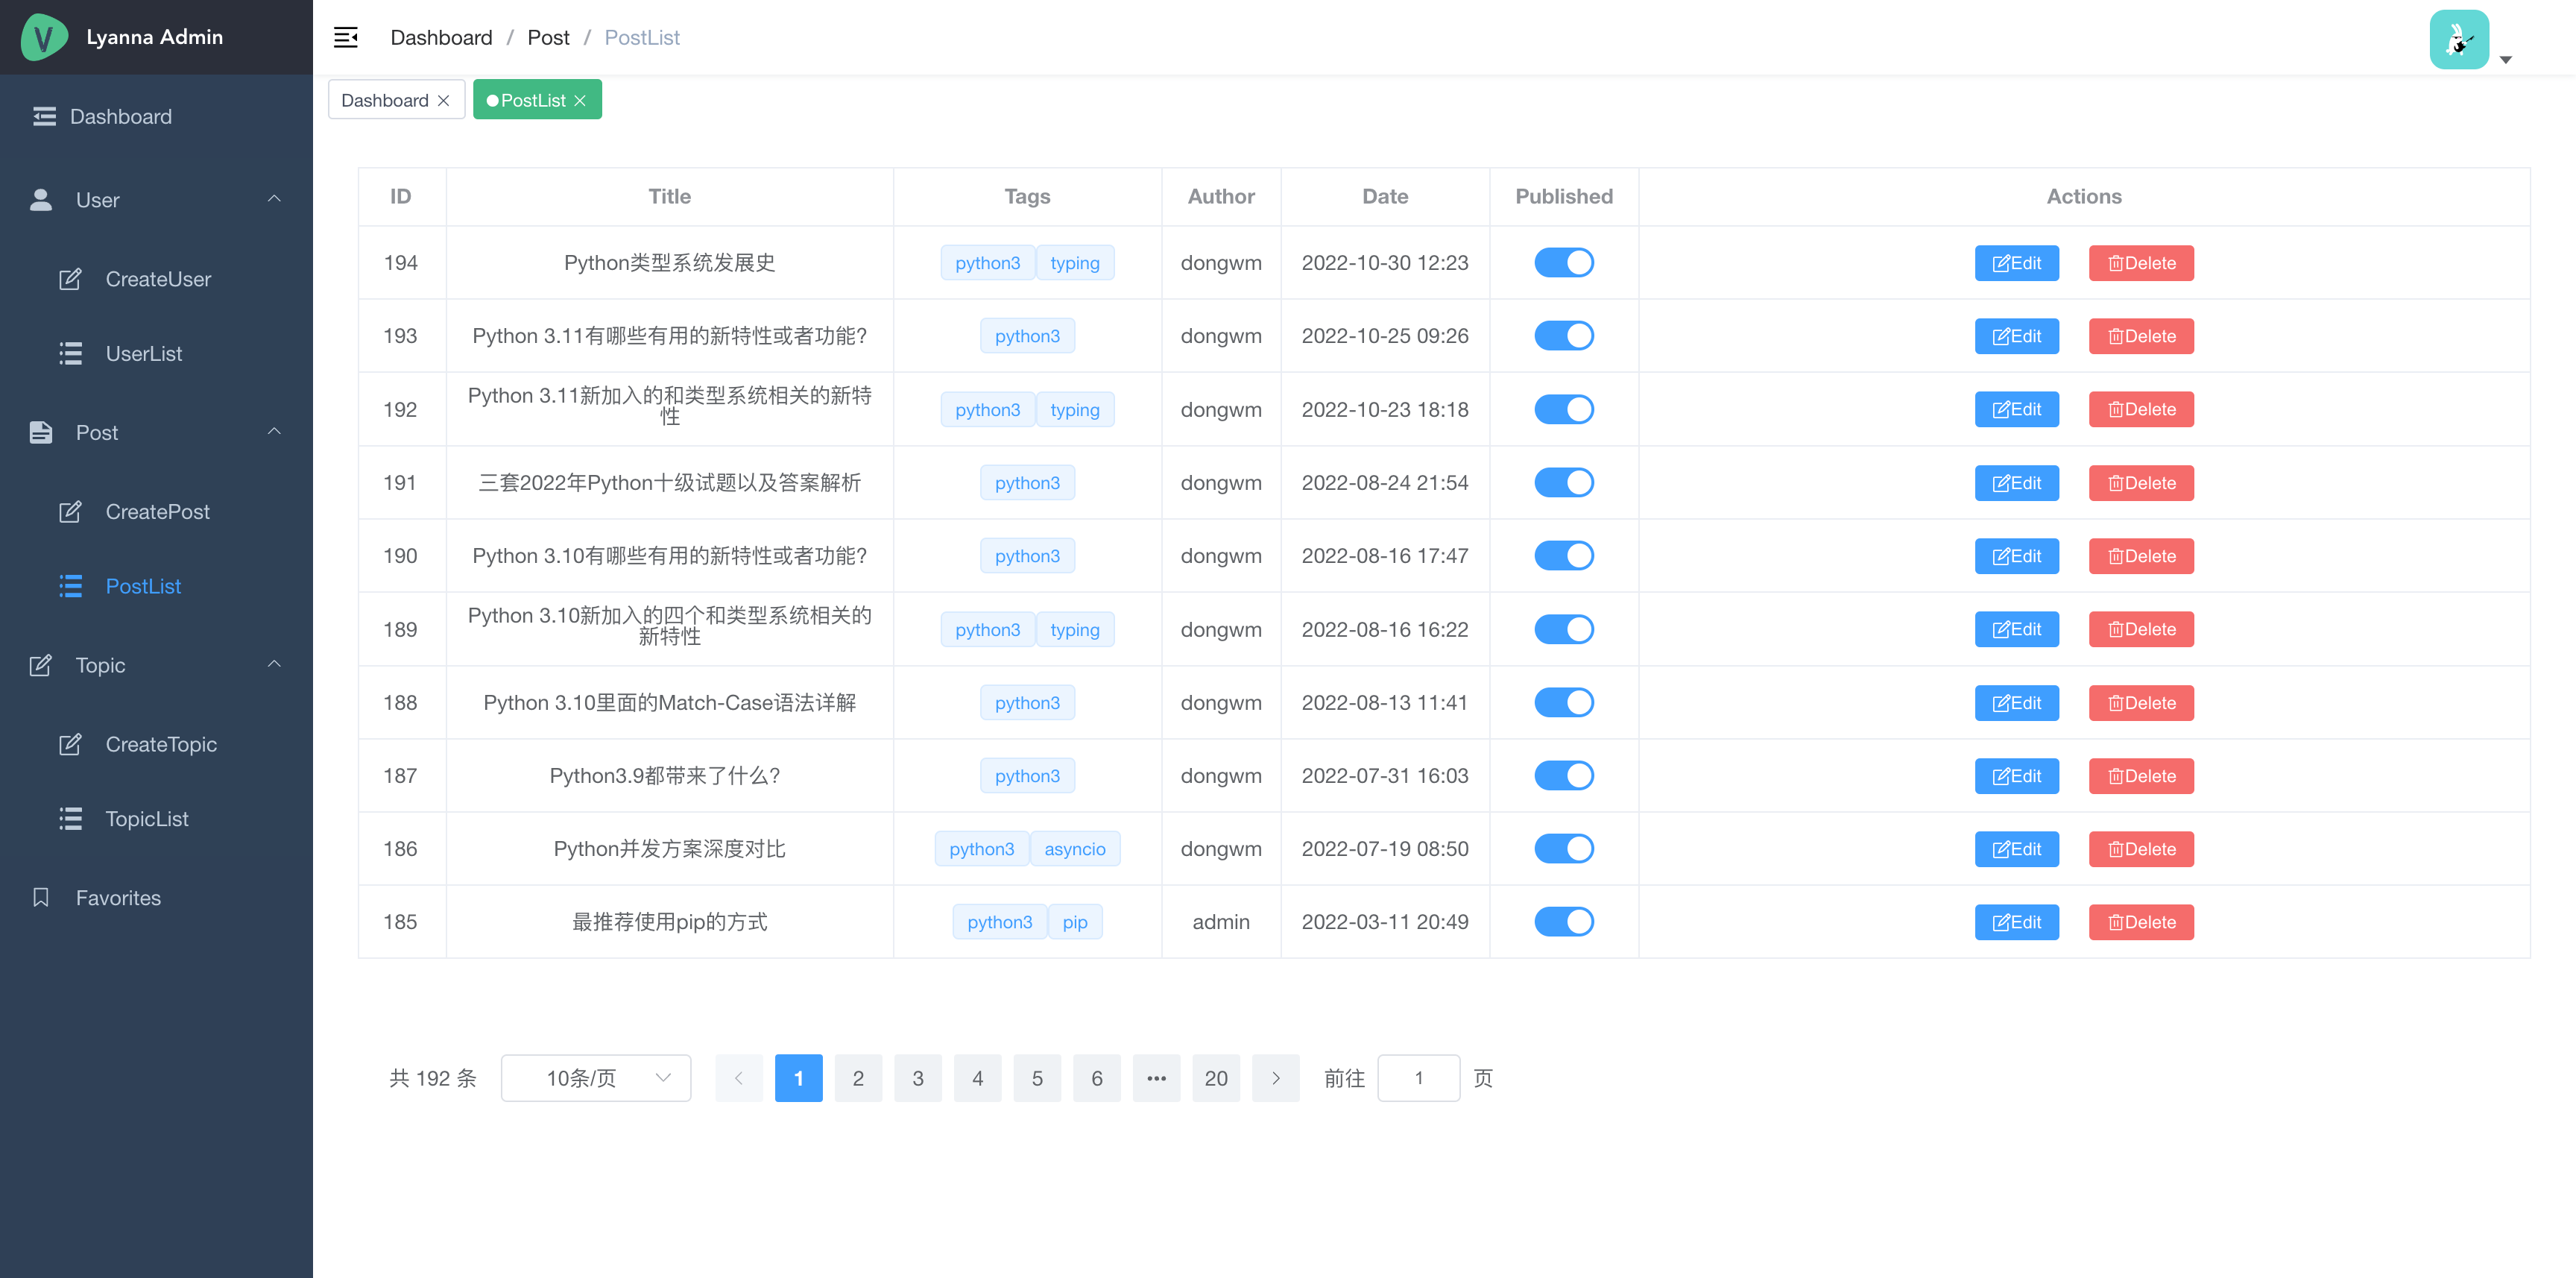Toggle published switch for post 185
The image size is (2576, 1278).
coord(1563,921)
